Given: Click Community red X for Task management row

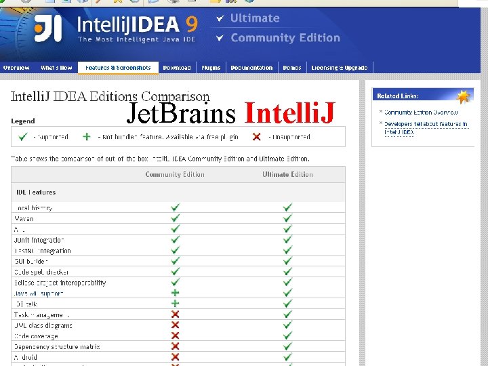Looking at the screenshot, I should [x=176, y=314].
